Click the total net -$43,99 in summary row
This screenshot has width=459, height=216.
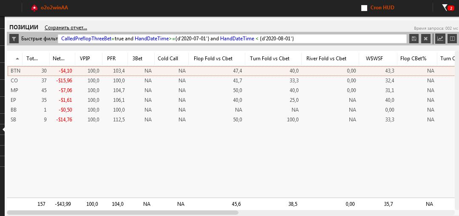point(62,204)
